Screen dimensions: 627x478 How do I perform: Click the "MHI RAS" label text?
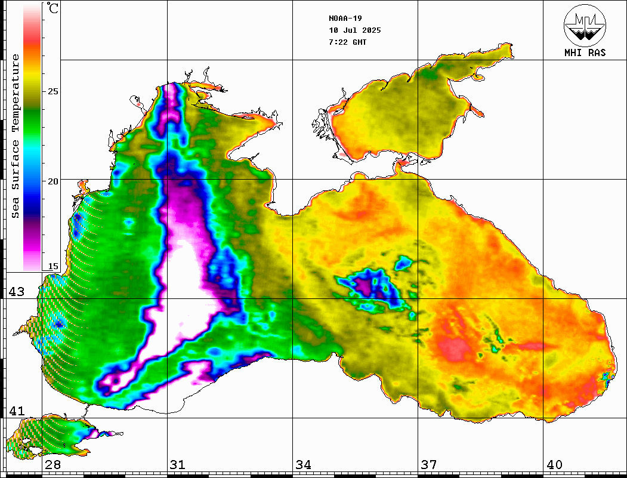(x=585, y=53)
